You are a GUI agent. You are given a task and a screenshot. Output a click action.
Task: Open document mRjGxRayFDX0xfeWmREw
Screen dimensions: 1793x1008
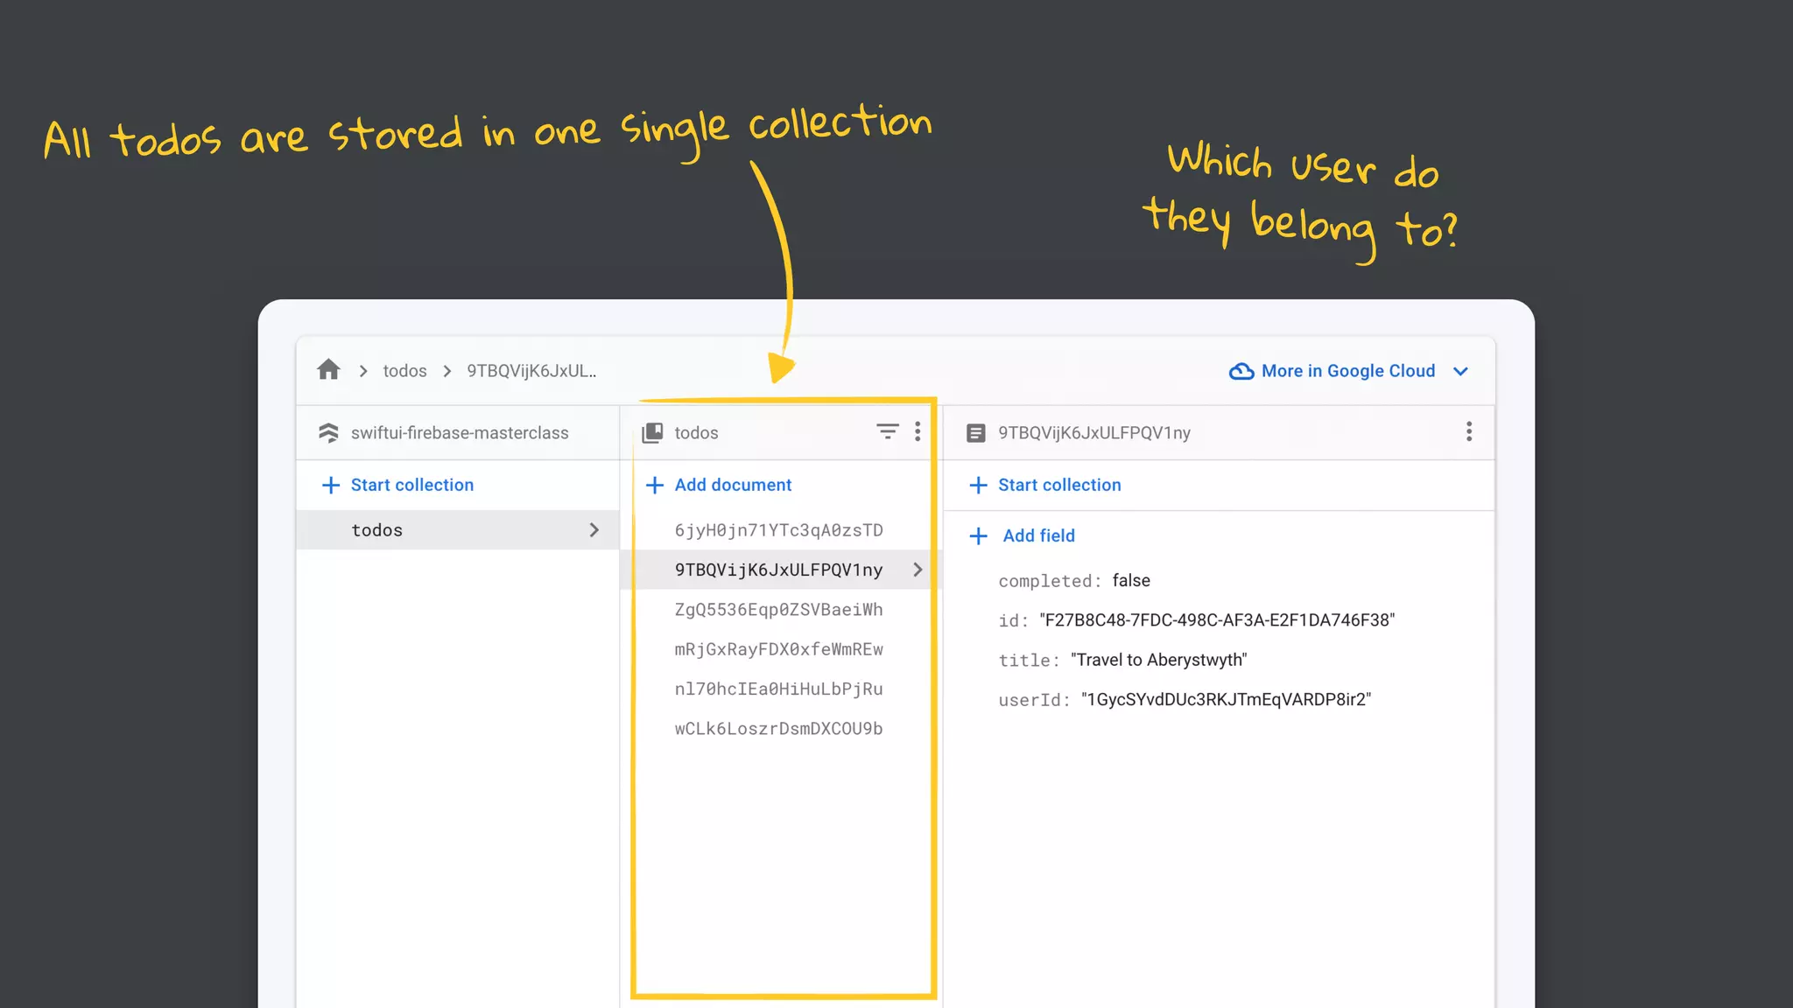click(778, 649)
